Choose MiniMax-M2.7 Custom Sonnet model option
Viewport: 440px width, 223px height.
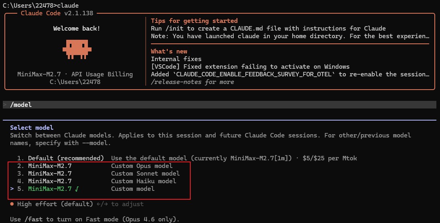pos(98,173)
